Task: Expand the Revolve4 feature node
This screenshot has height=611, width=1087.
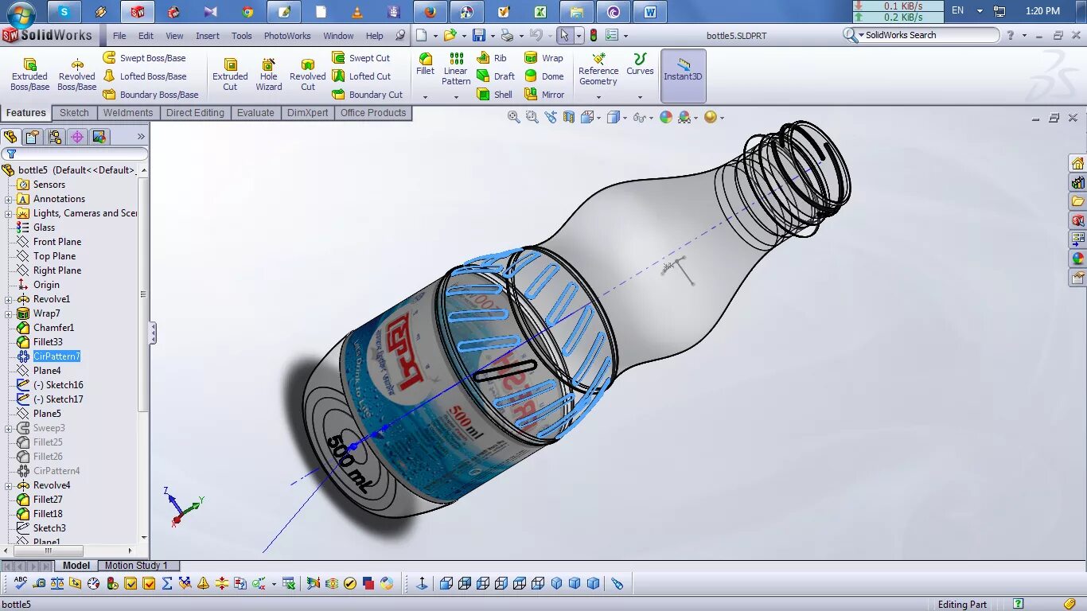Action: 9,485
